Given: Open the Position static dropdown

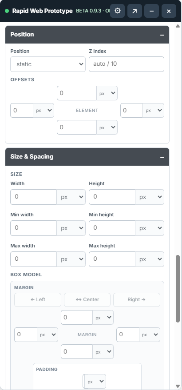Looking at the screenshot, I should [x=48, y=64].
